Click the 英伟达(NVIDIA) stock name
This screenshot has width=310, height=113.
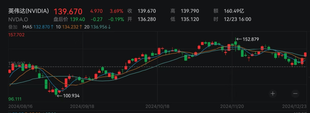pos(28,11)
